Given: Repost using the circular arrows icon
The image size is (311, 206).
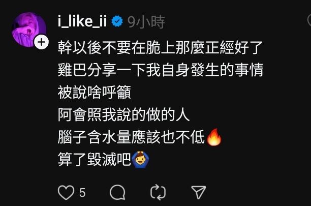Looking at the screenshot, I should point(158,192).
